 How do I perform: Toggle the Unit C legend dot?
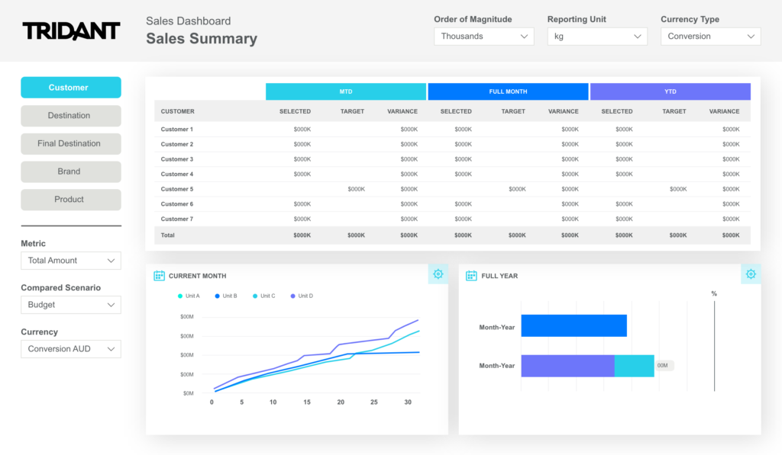coord(255,296)
